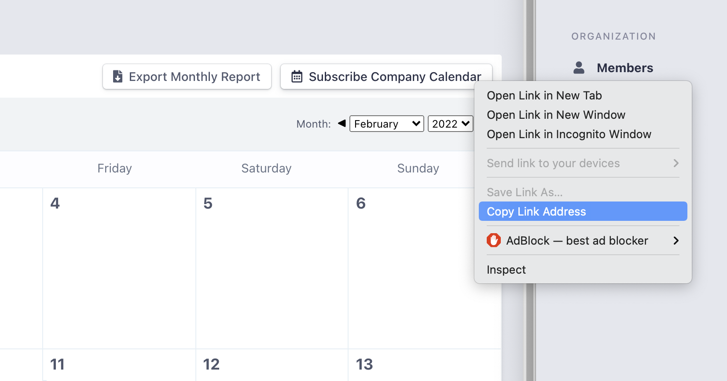Open the Members link in sidebar
Image resolution: width=727 pixels, height=381 pixels.
pos(624,68)
